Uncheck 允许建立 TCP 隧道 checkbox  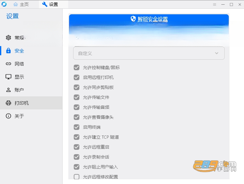pos(77,137)
